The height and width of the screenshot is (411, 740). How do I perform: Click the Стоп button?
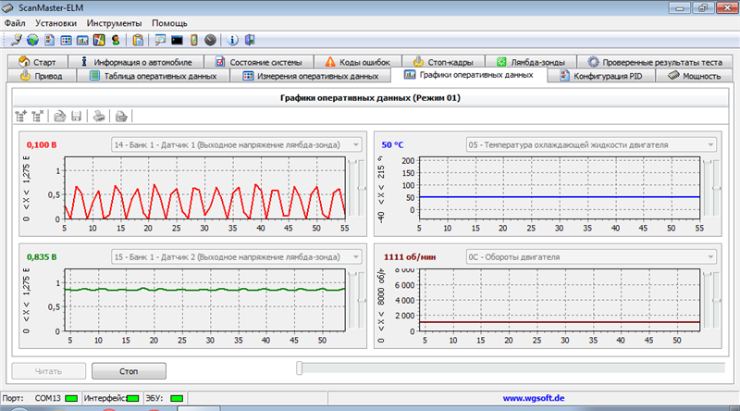click(x=129, y=371)
